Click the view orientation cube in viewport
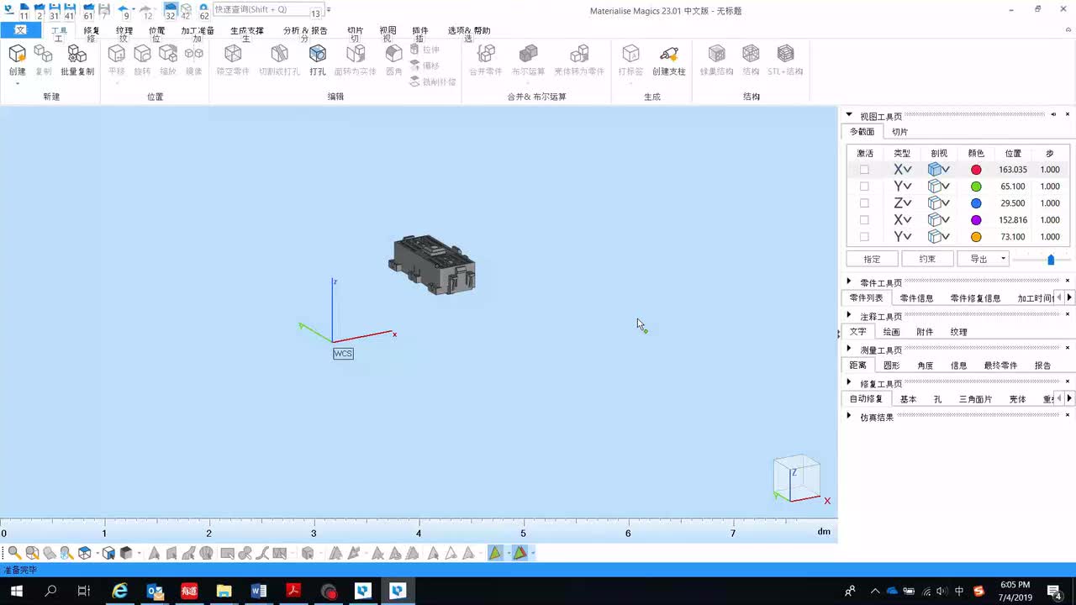Screen dimensions: 1076x605 (796, 476)
